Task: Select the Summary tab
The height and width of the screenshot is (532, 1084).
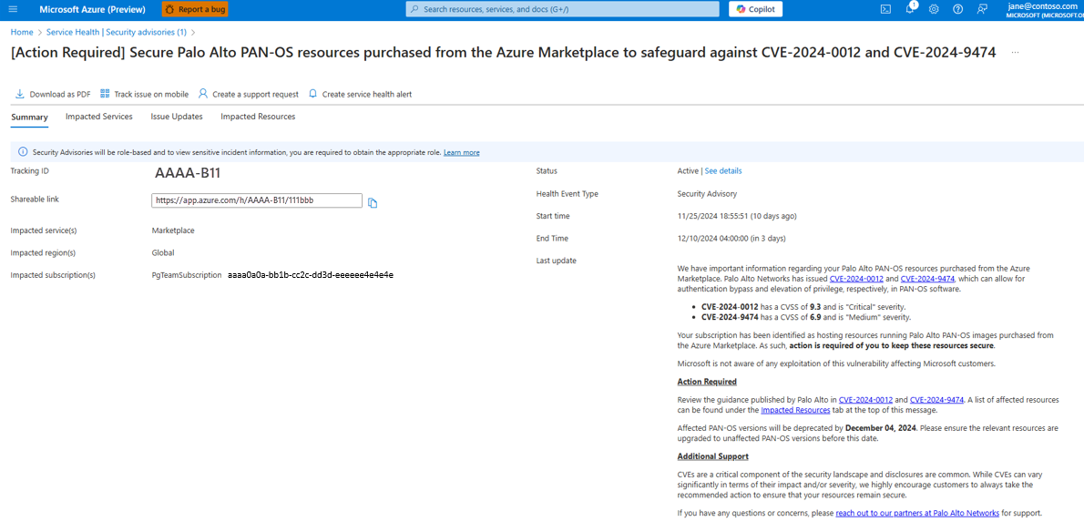Action: click(x=30, y=117)
